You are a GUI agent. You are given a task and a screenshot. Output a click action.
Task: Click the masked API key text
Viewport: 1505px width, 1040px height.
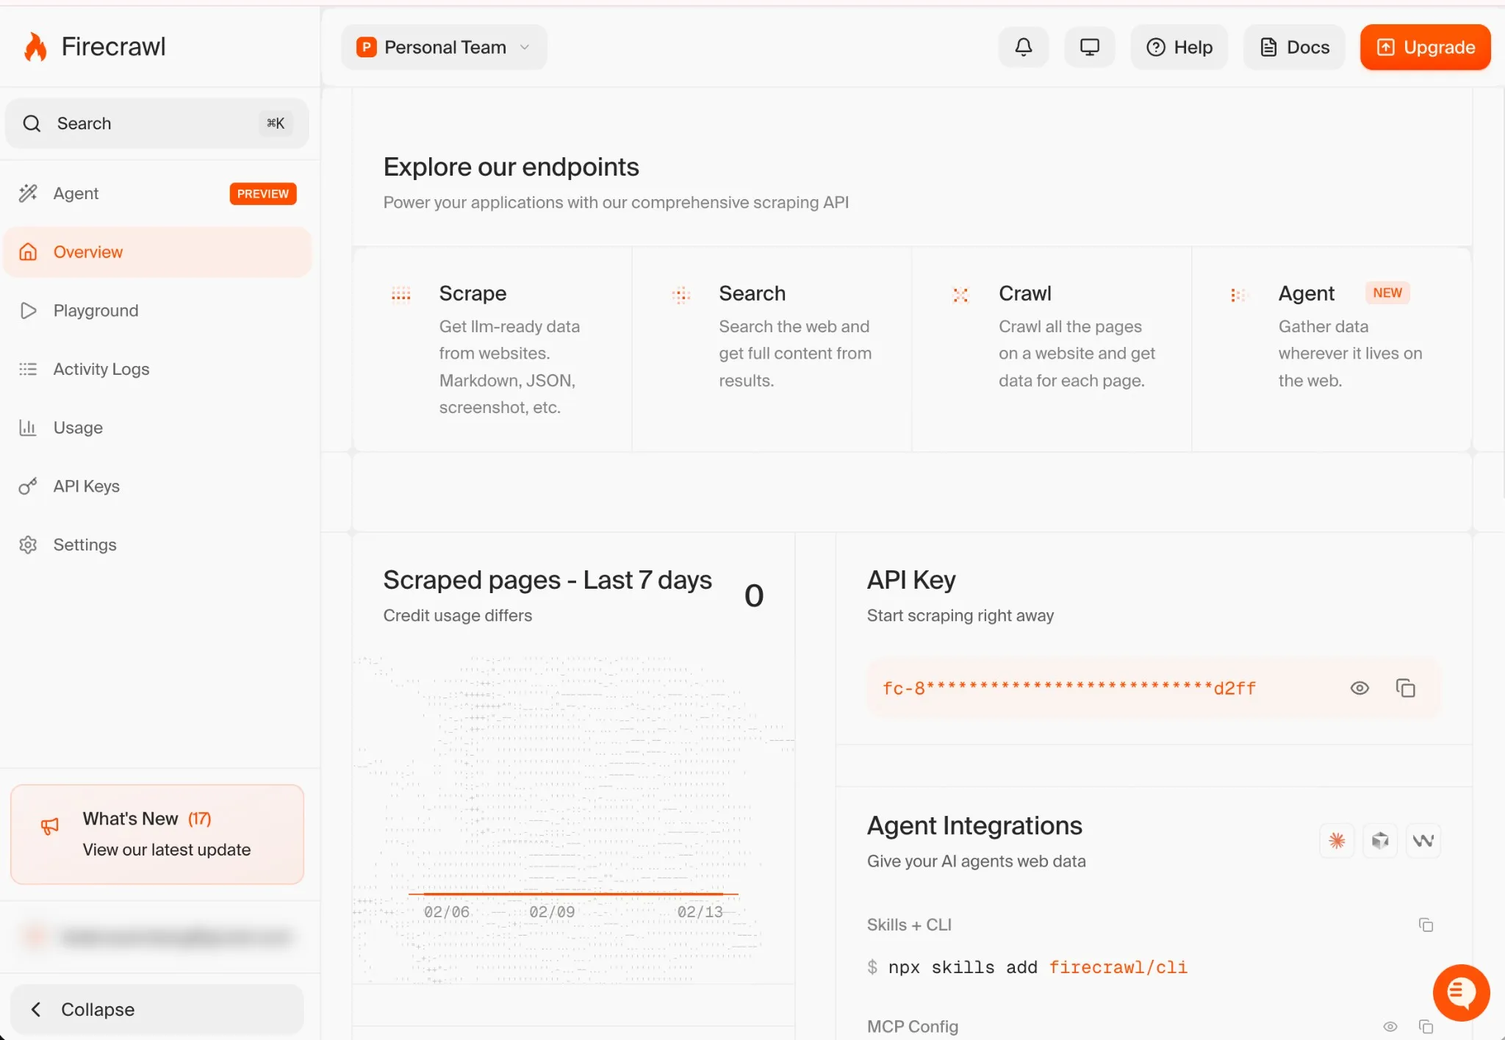pyautogui.click(x=1069, y=688)
